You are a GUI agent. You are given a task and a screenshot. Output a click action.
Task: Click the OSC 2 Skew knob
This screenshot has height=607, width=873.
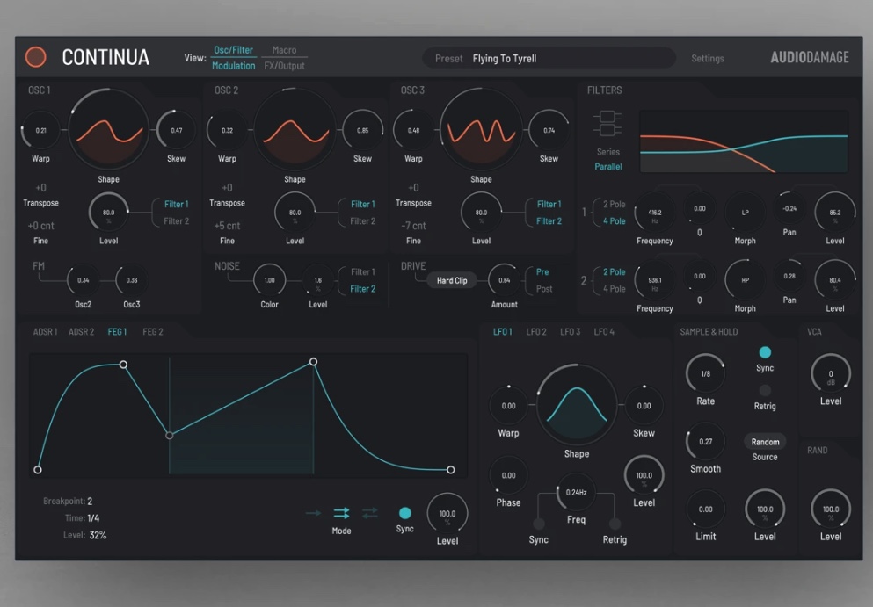(x=362, y=130)
